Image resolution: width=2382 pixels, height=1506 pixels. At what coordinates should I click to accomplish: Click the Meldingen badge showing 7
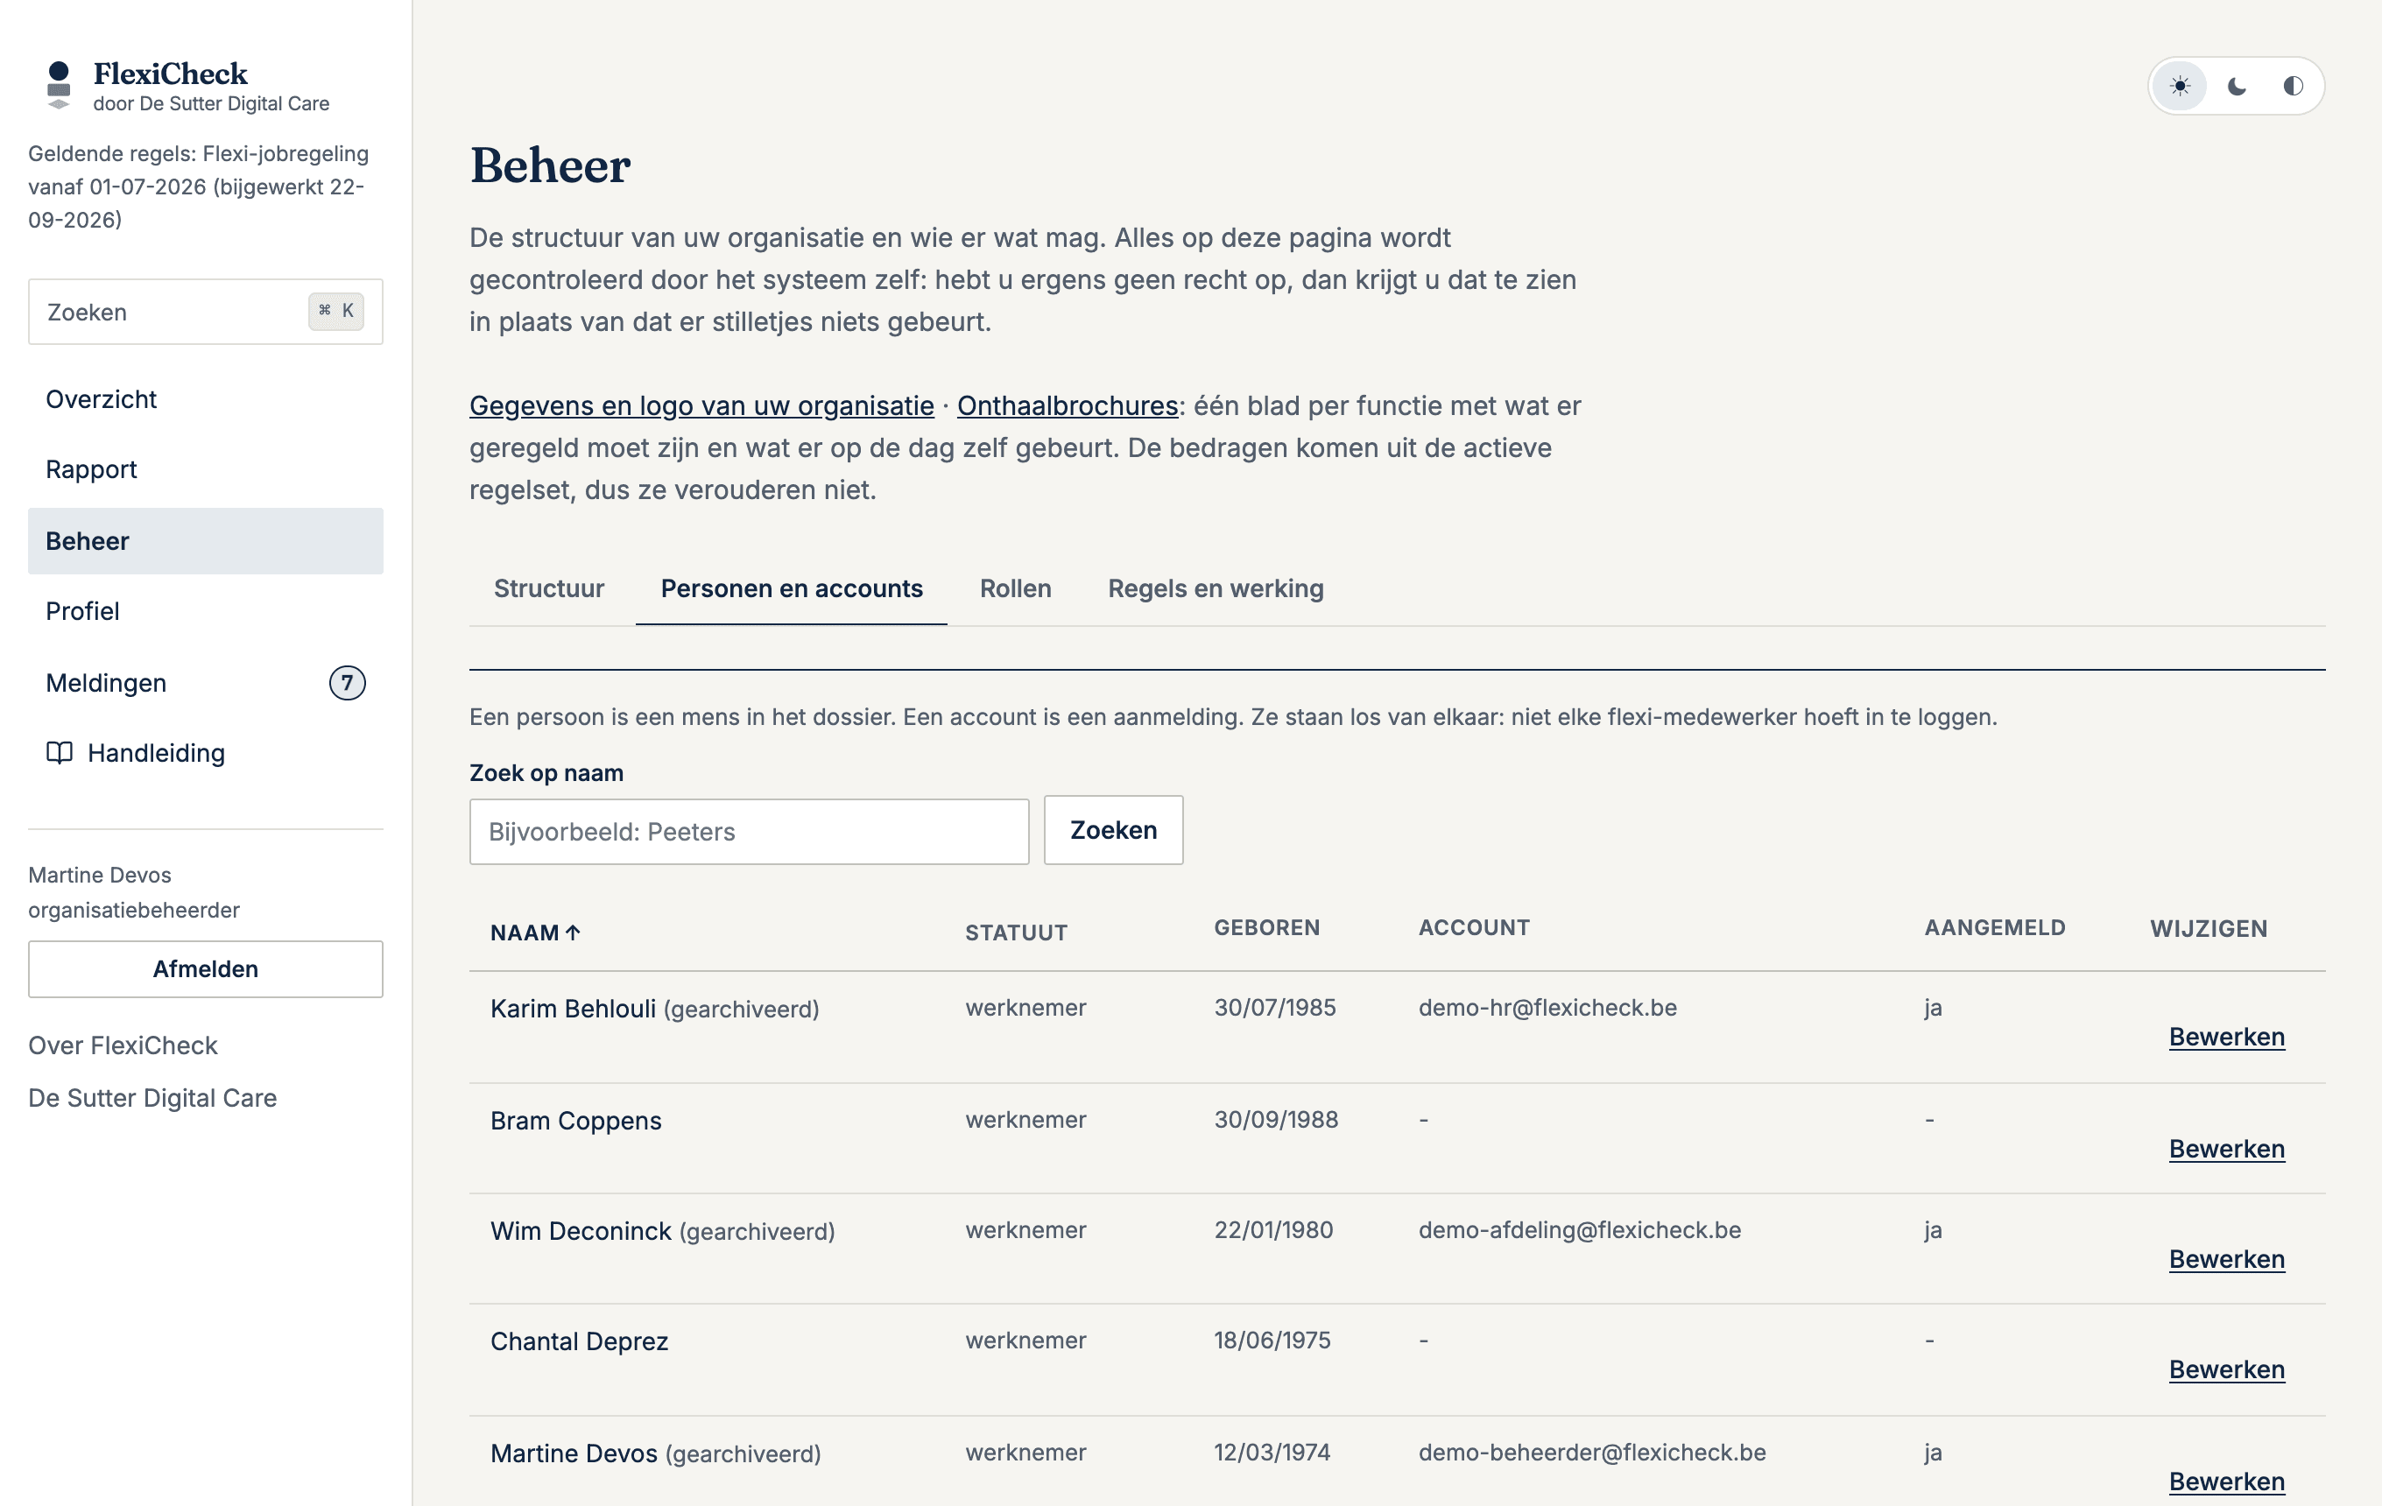pyautogui.click(x=346, y=682)
